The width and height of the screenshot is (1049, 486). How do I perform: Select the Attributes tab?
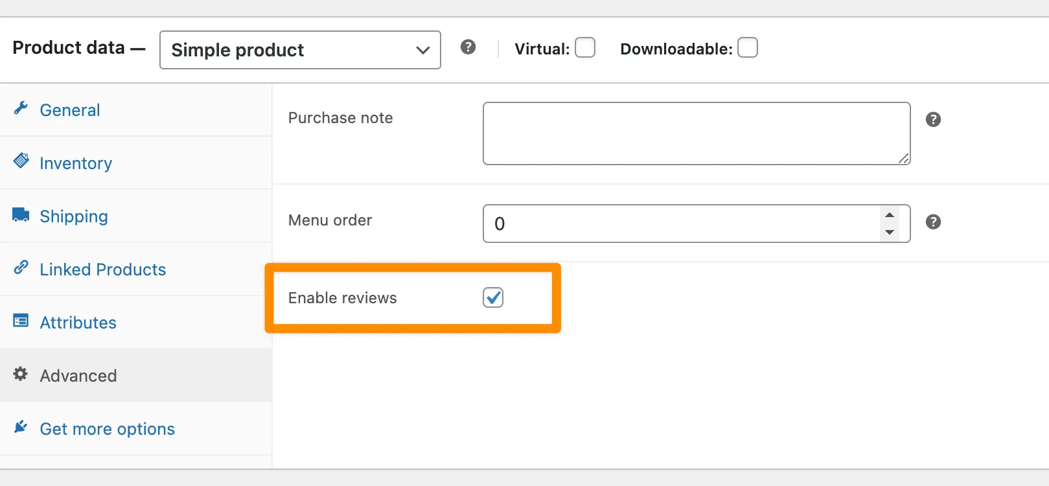(x=135, y=323)
